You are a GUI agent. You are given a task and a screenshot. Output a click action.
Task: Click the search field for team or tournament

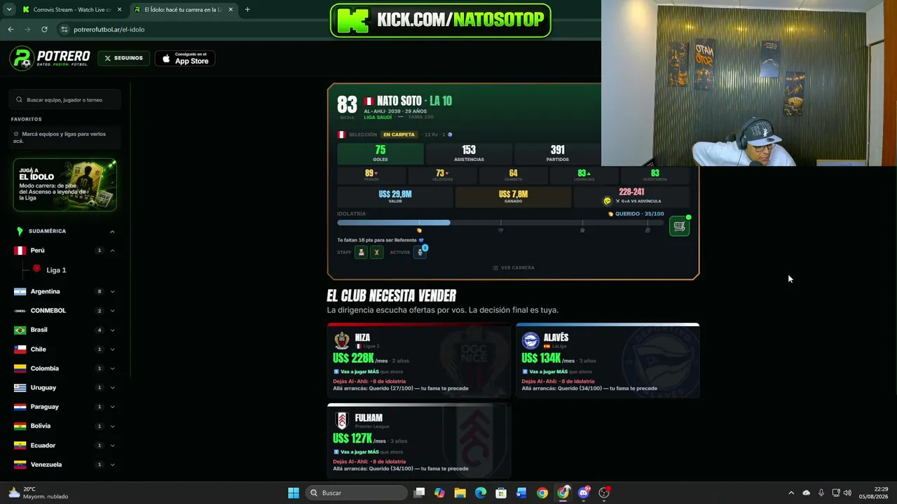click(x=66, y=99)
